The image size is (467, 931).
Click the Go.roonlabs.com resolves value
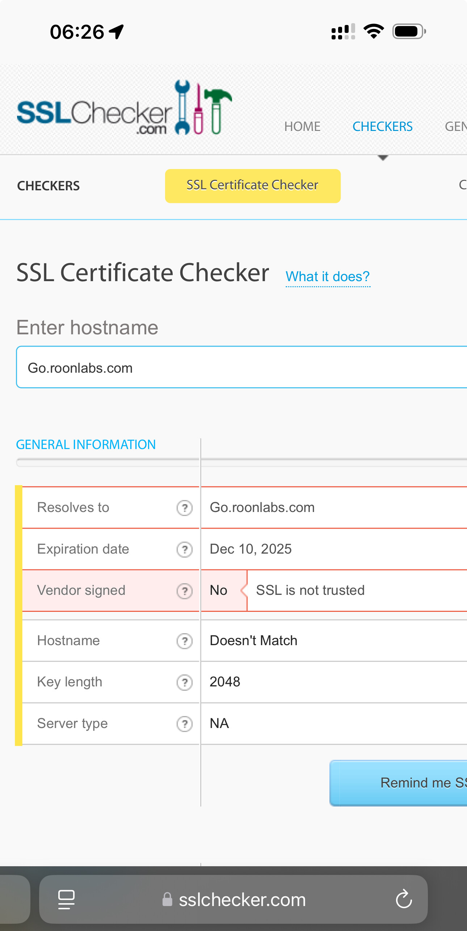(262, 508)
